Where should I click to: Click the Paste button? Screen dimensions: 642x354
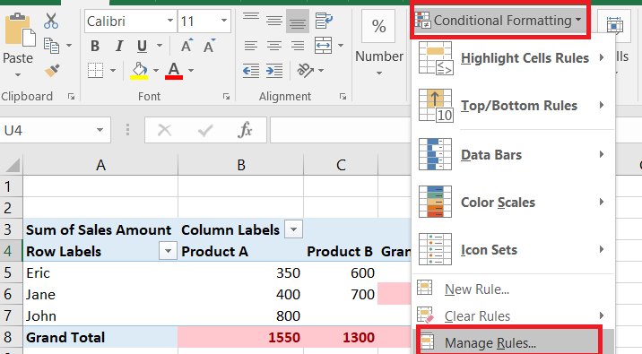[18, 45]
